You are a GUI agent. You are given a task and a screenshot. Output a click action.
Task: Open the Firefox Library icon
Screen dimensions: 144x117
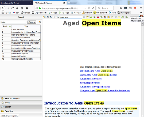[x=121, y=8]
